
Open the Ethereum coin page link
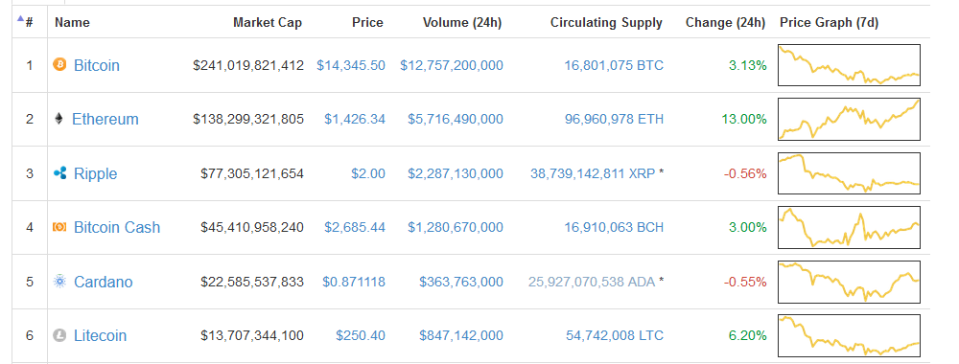tap(105, 119)
